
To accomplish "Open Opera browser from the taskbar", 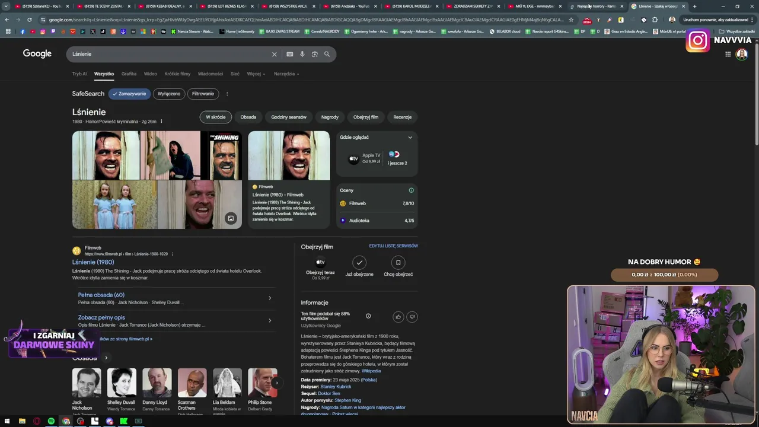I will point(37,421).
